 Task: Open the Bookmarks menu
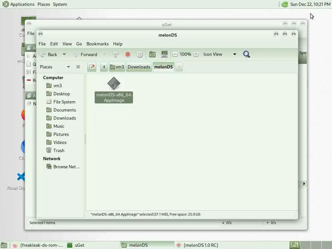point(98,44)
